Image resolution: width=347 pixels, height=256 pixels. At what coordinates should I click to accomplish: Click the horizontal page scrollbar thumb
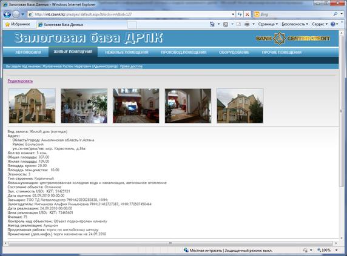point(170,243)
